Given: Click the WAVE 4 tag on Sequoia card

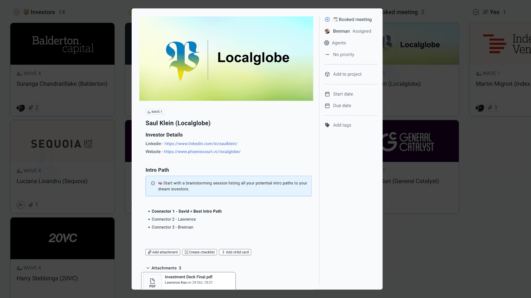Looking at the screenshot, I should 29,171.
